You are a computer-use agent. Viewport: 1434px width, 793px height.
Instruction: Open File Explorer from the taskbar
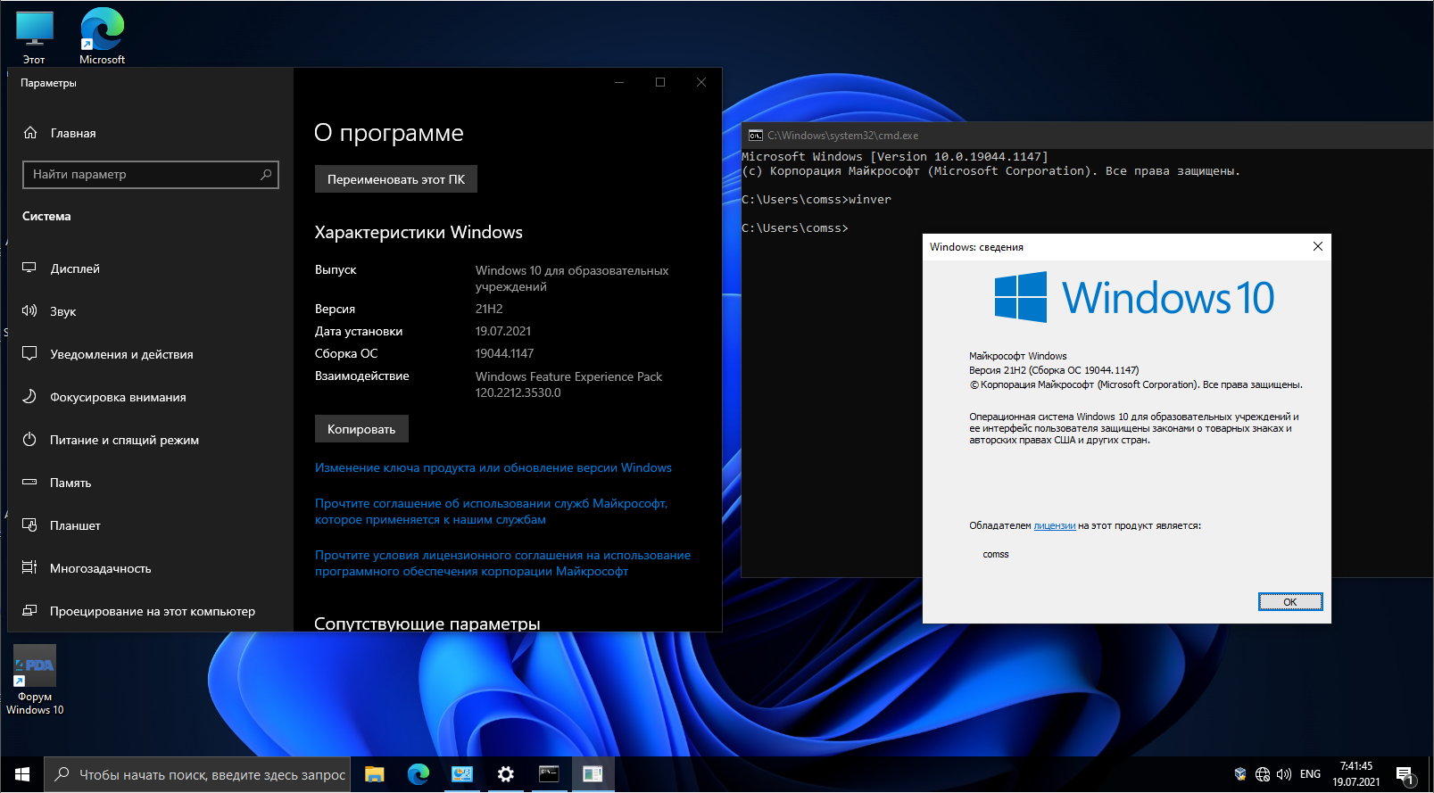[x=375, y=774]
